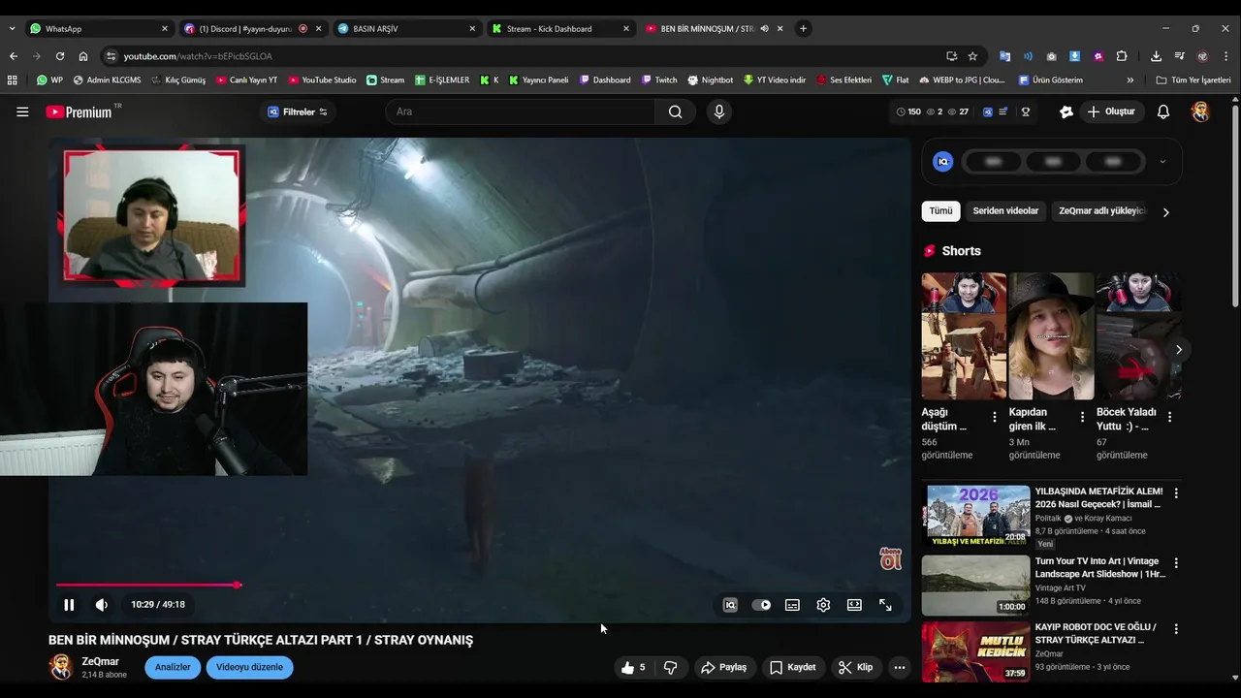Start voice search with microphone icon
1241x698 pixels.
point(718,111)
